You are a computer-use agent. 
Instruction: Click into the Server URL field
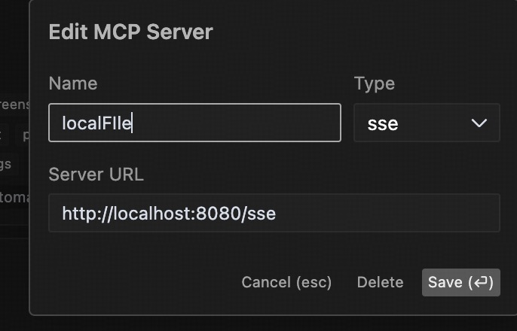[274, 213]
